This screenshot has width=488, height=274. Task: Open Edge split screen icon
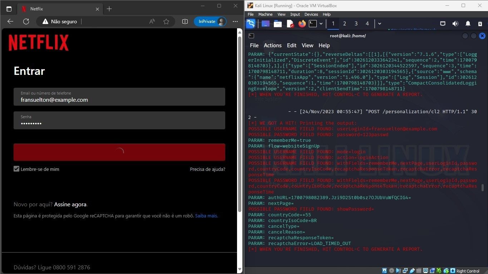[x=185, y=21]
